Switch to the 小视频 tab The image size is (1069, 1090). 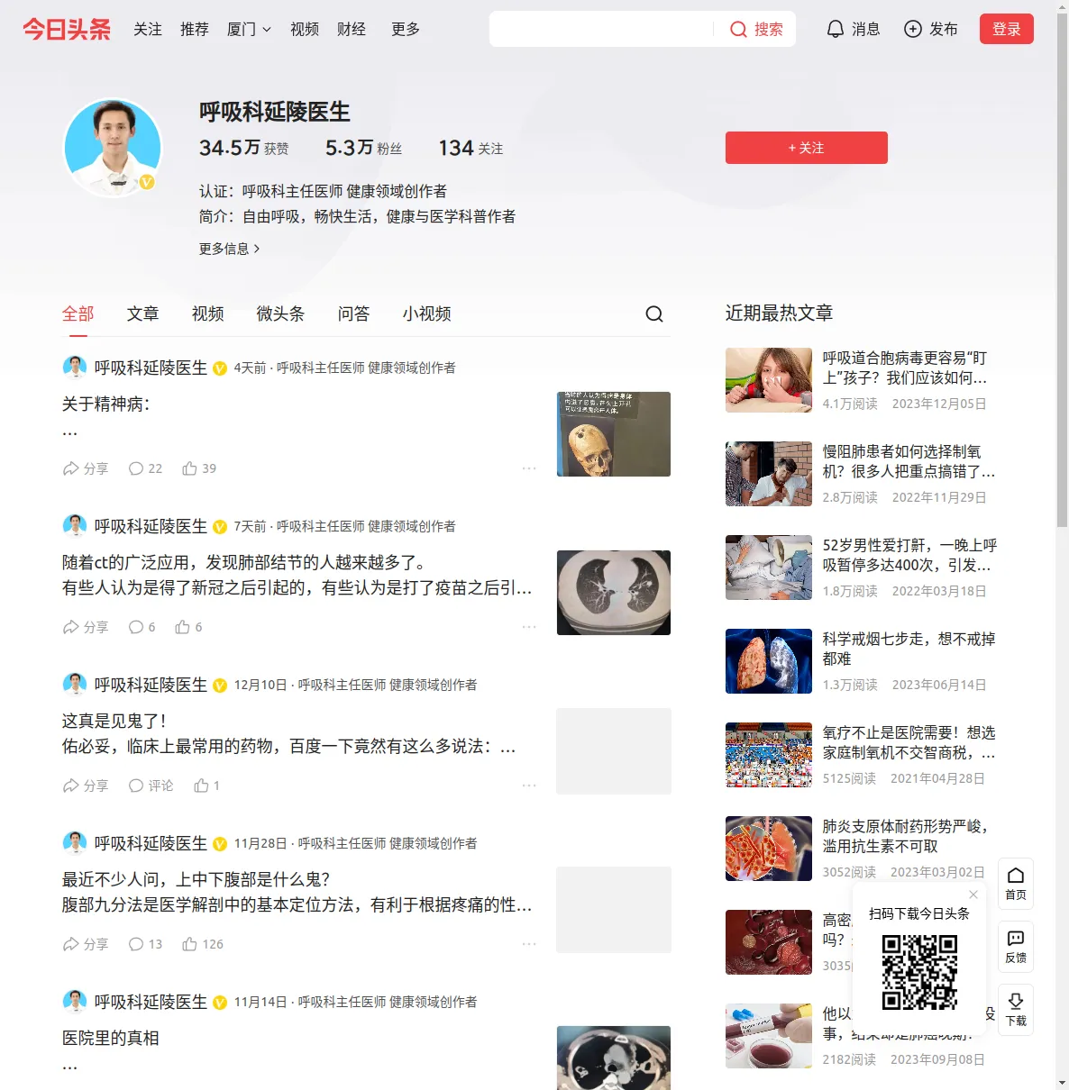427,313
